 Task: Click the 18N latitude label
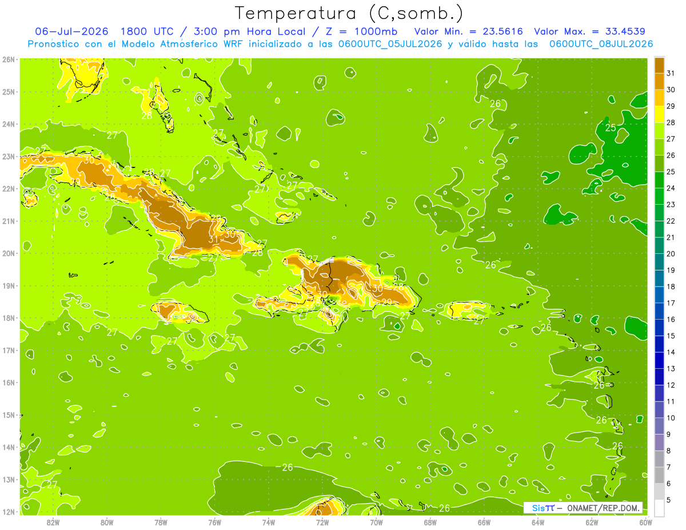click(x=9, y=317)
